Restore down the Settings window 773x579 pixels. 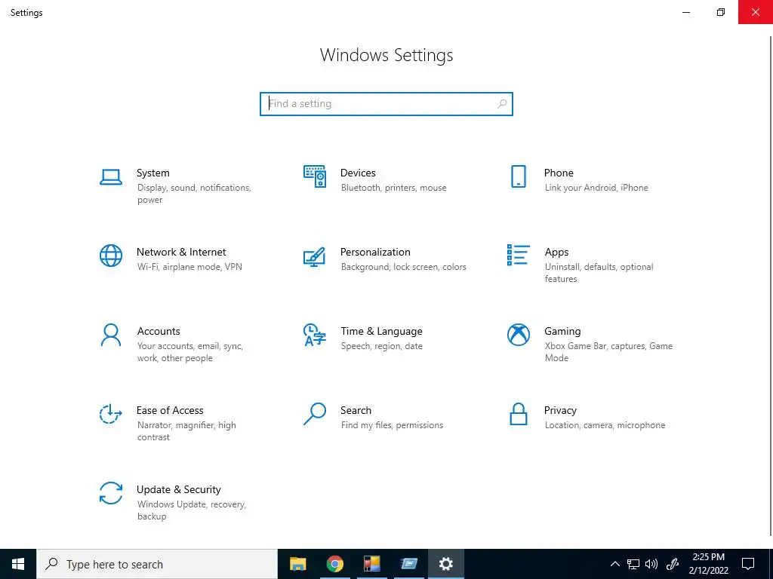click(721, 12)
